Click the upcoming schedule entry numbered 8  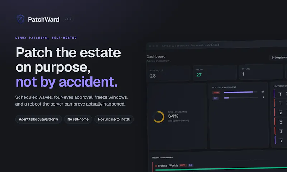pos(281,140)
